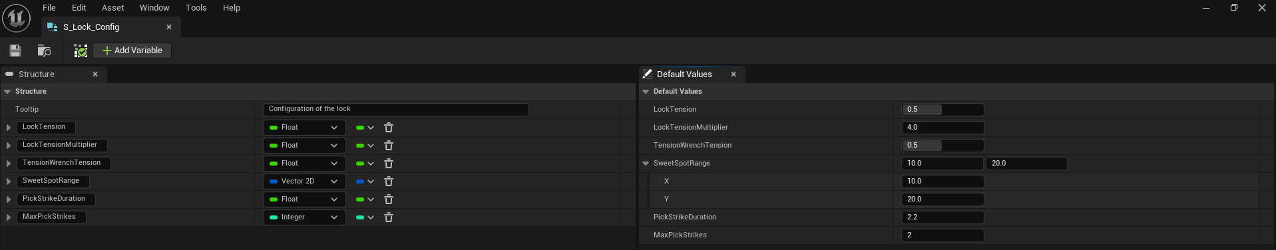Close the S_Lock_Config tab

click(169, 27)
